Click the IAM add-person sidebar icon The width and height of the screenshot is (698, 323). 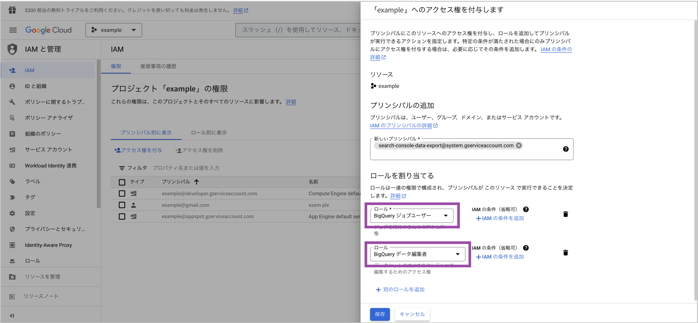12,70
